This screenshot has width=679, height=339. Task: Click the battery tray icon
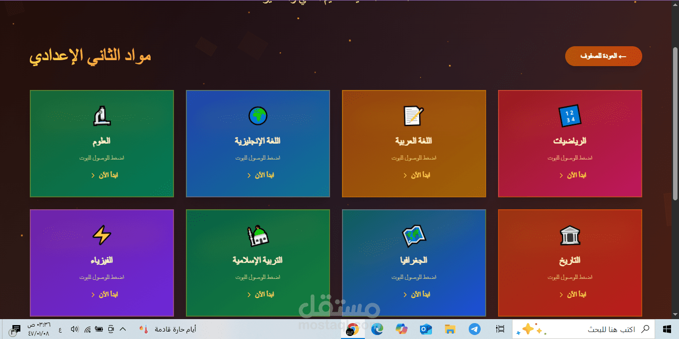[x=98, y=329]
